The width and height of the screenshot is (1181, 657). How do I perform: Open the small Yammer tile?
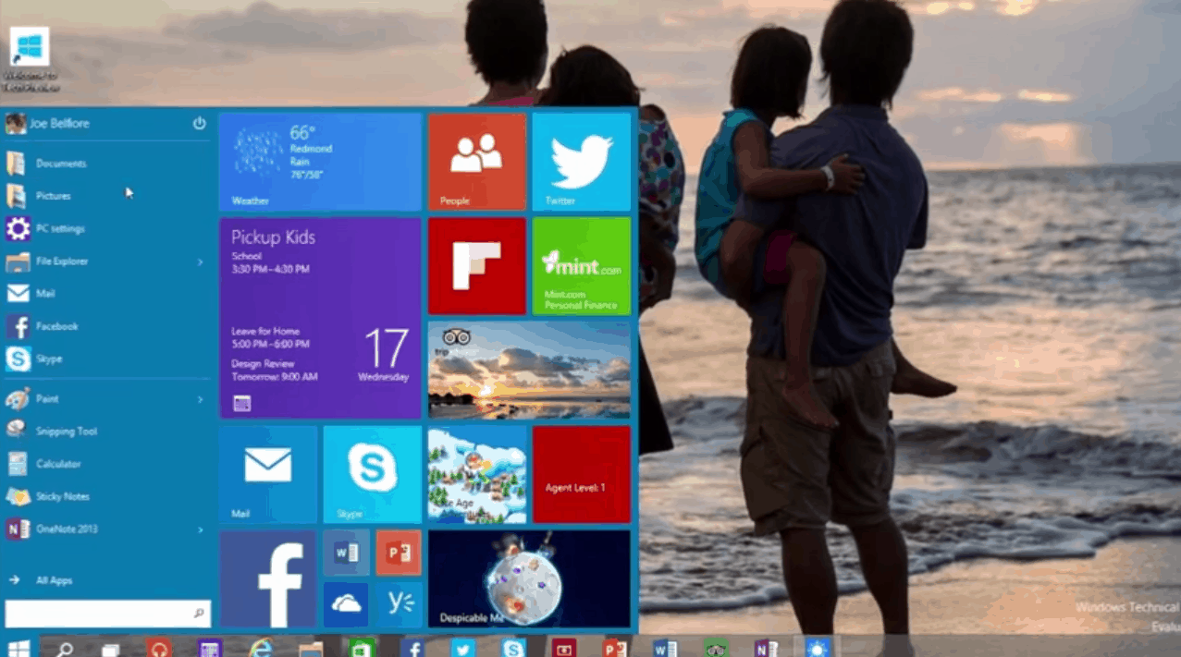point(399,604)
